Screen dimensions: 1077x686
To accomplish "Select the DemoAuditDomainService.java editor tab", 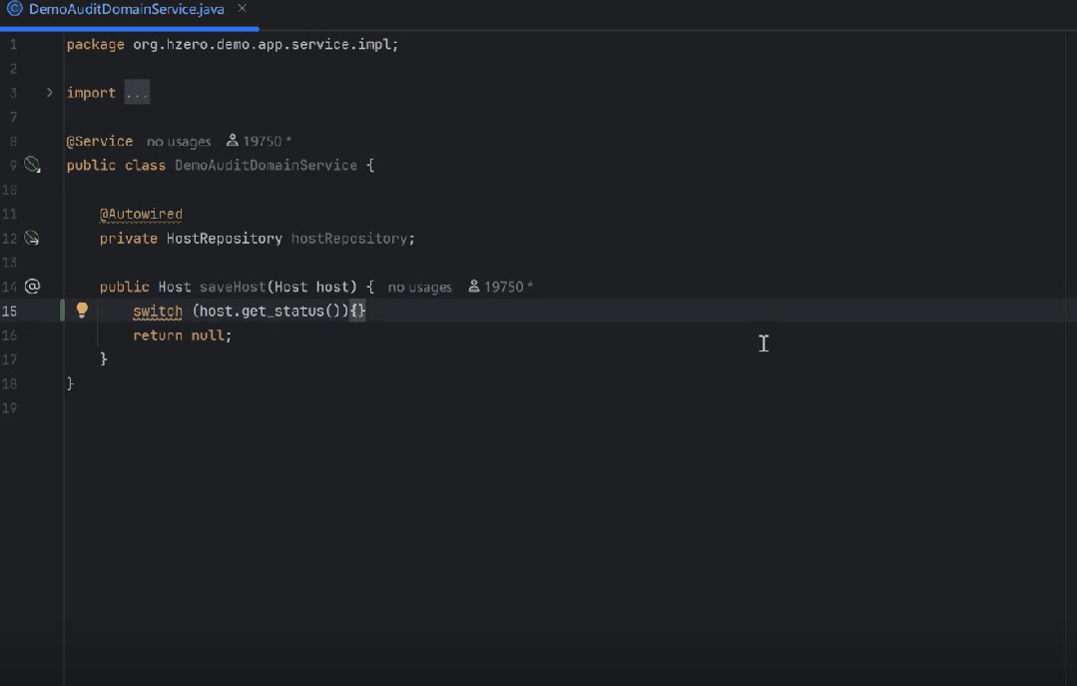I will click(126, 9).
